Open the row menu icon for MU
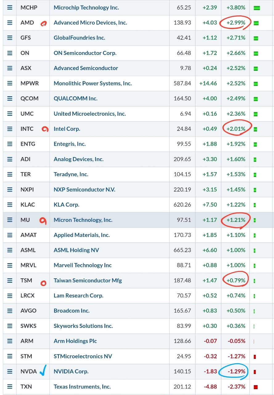 coord(10,220)
